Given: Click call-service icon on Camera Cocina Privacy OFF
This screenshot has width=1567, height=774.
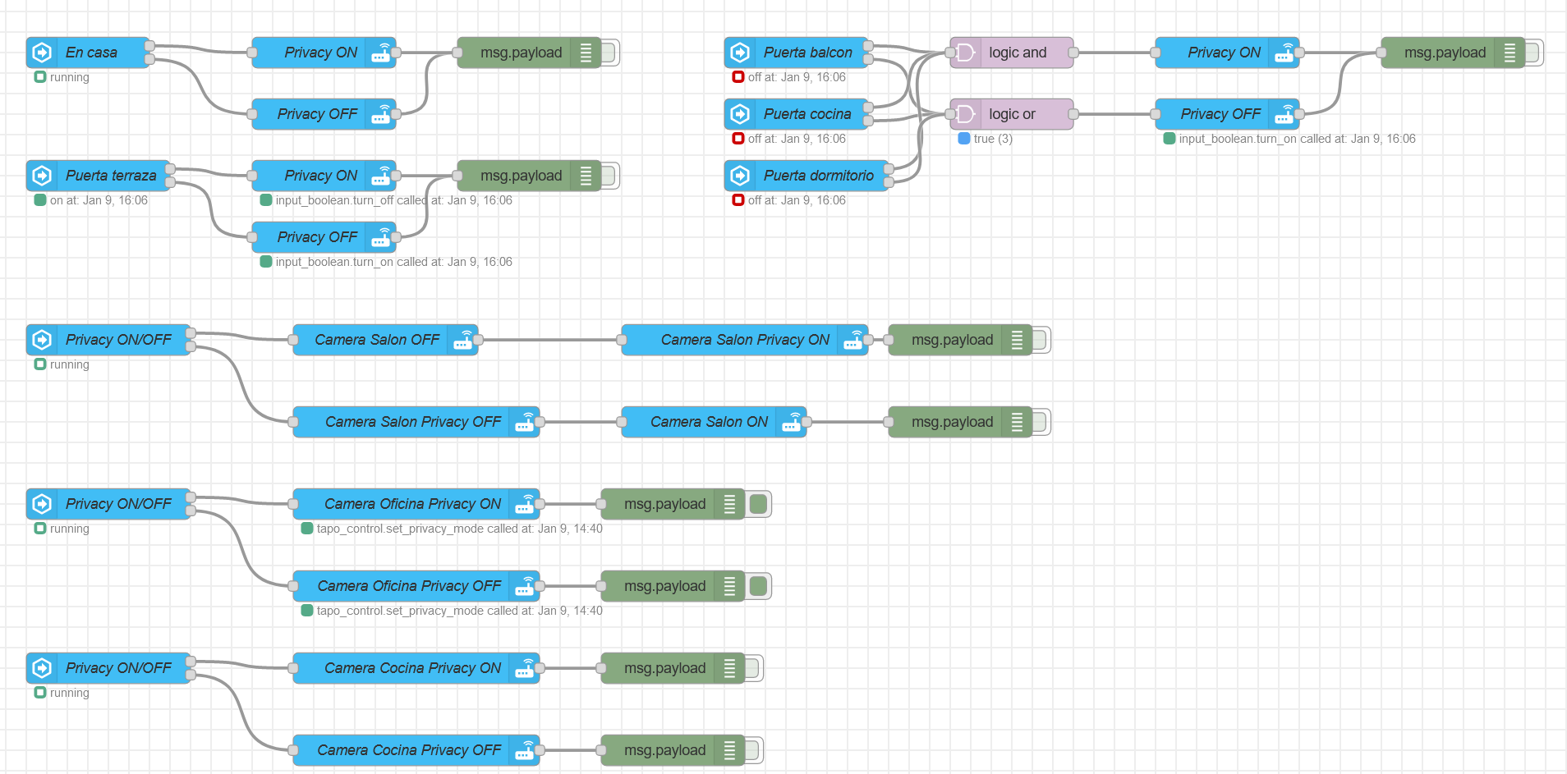Looking at the screenshot, I should tap(525, 750).
